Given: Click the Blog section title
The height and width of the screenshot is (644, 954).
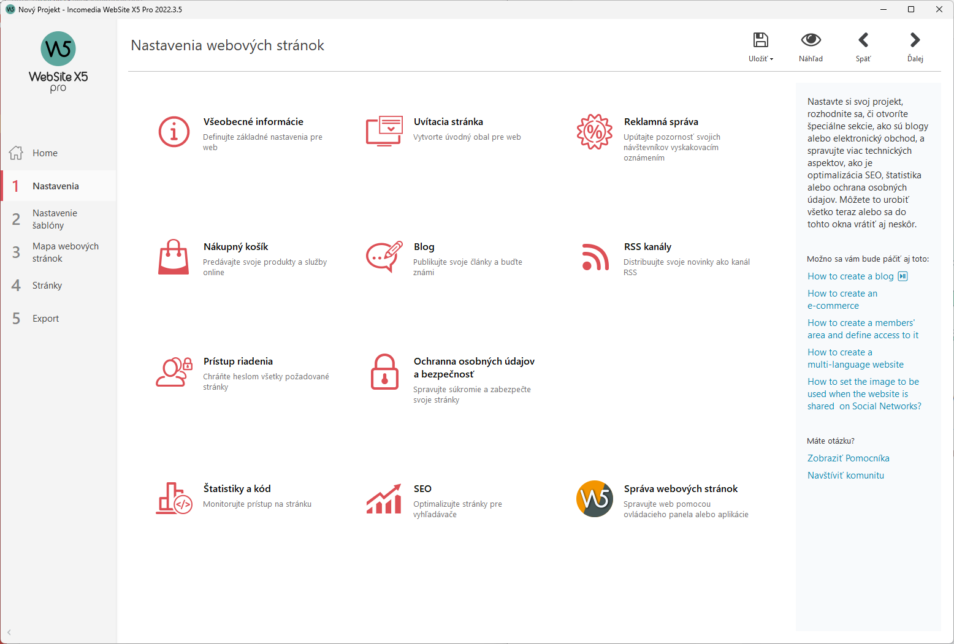Looking at the screenshot, I should pos(424,247).
